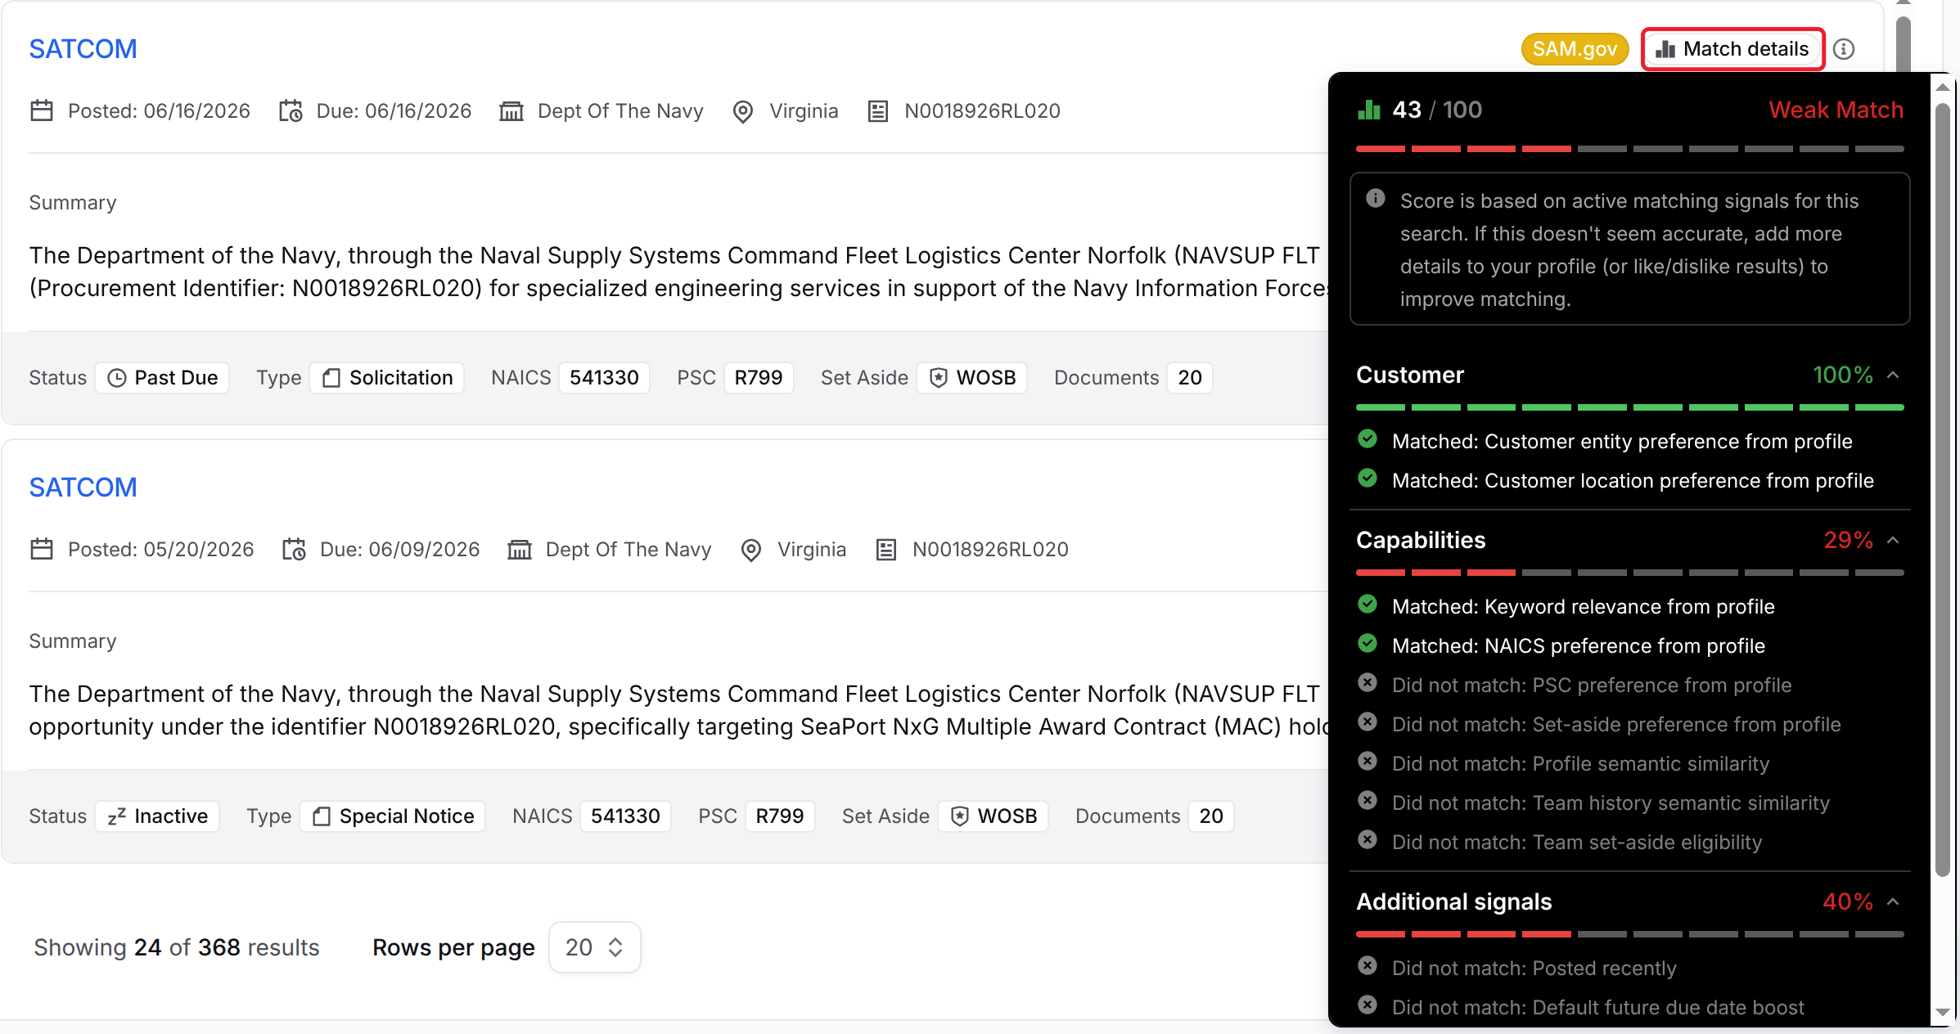Click the SAM.gov source badge
The height and width of the screenshot is (1034, 1960).
[x=1574, y=49]
